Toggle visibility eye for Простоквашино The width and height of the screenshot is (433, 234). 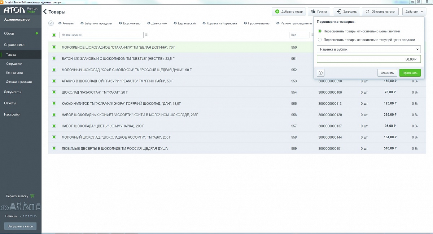(245, 23)
